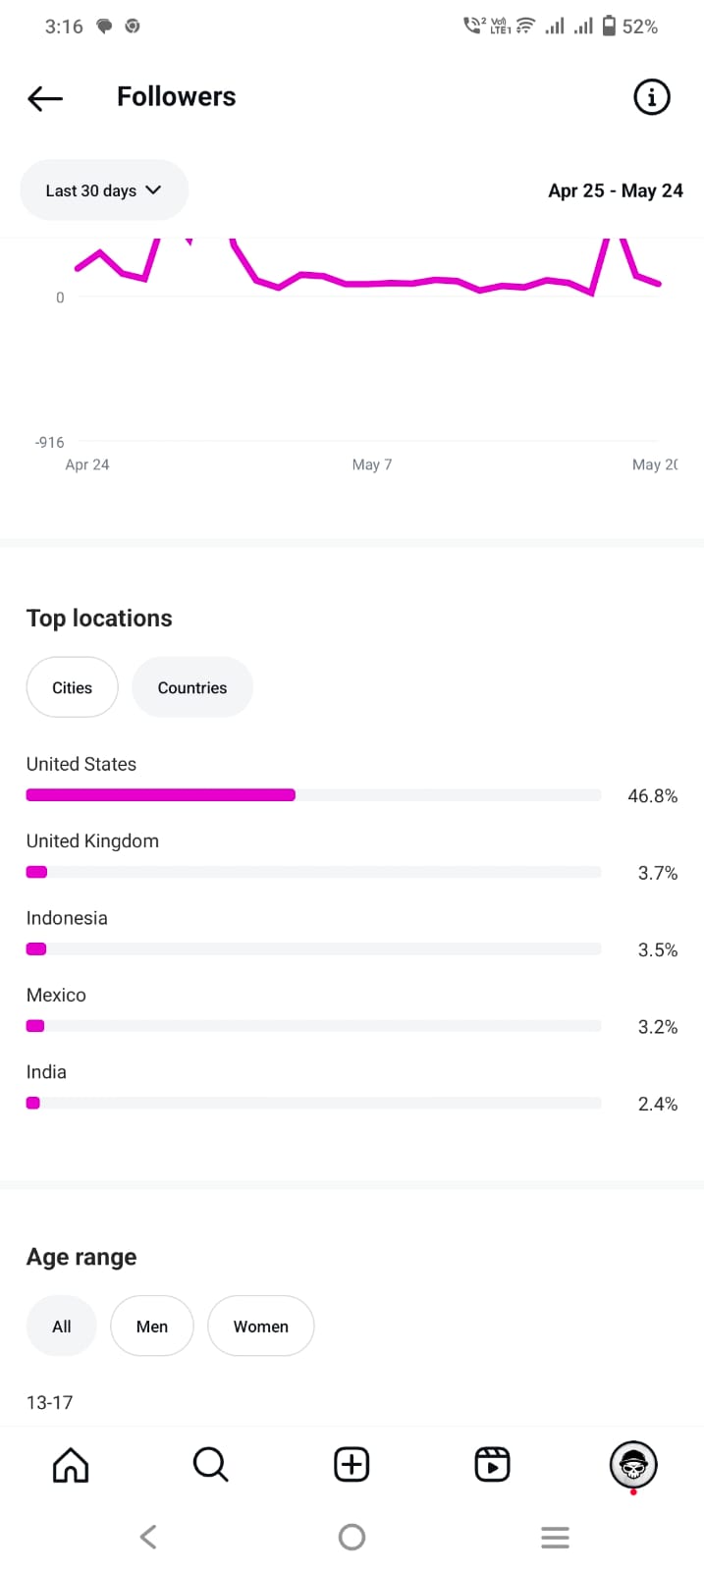Tap the United States 46.8% progress bar

[x=313, y=795]
